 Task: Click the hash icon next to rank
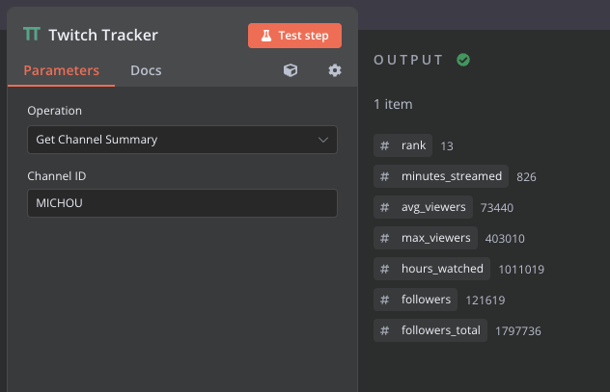(x=384, y=145)
